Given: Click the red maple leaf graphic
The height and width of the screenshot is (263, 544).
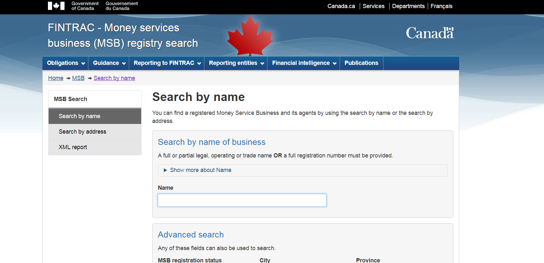Looking at the screenshot, I should pyautogui.click(x=250, y=36).
